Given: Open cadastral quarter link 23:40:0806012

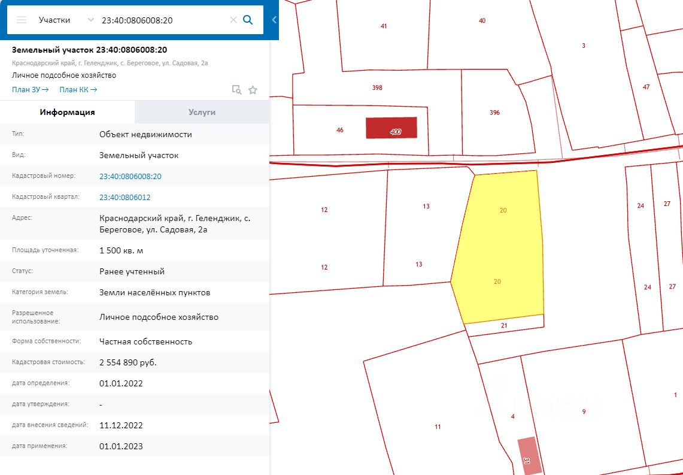Looking at the screenshot, I should point(125,198).
